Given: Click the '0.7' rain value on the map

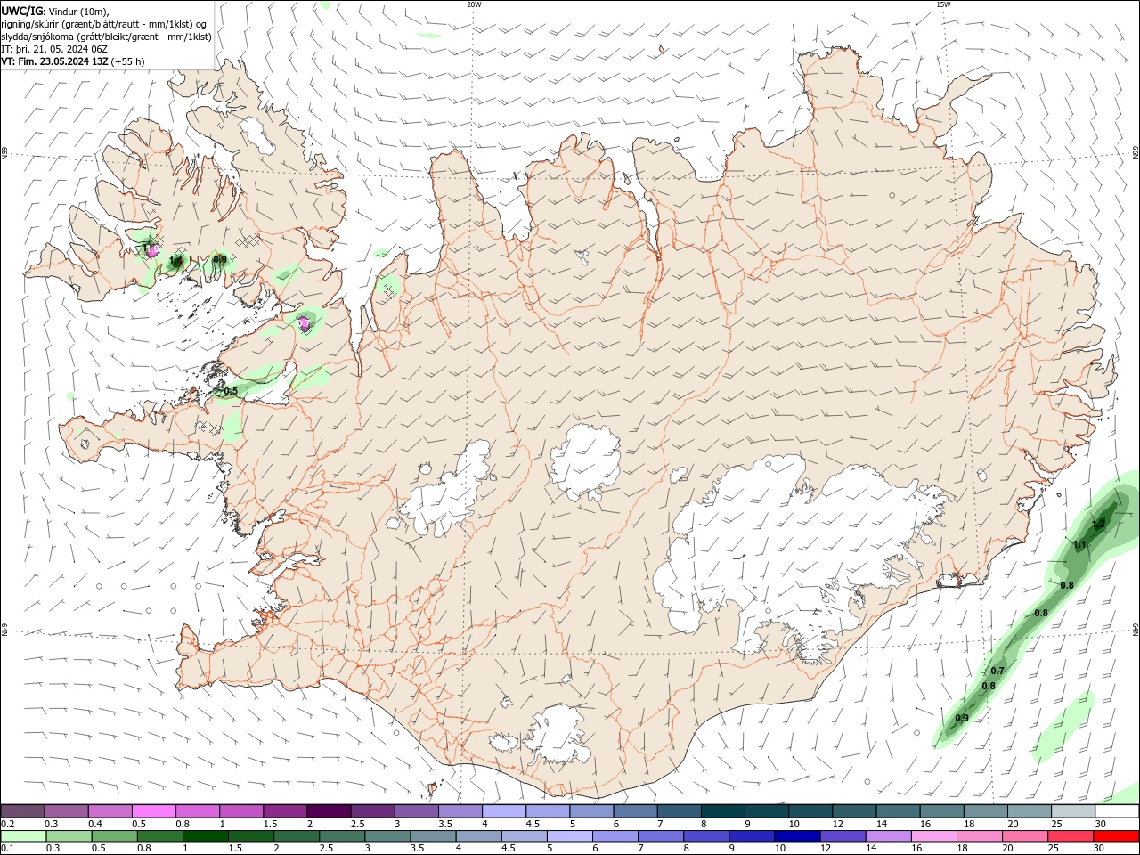Looking at the screenshot, I should 997,671.
